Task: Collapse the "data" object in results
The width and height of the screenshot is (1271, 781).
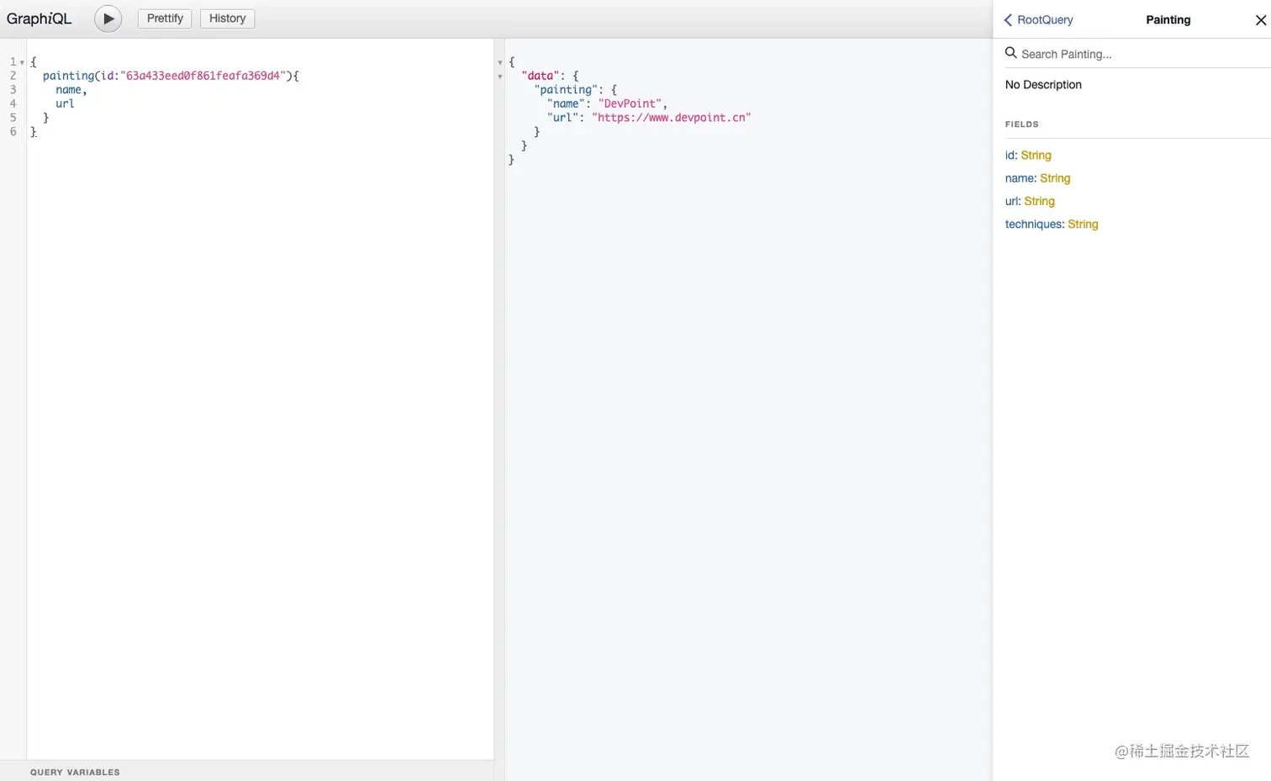Action: pyautogui.click(x=500, y=77)
